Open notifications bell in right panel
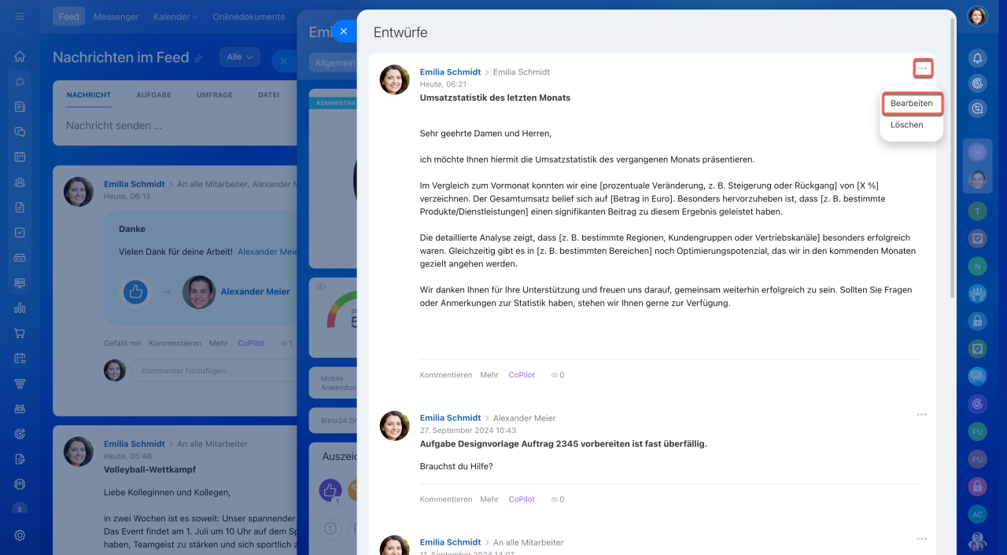Viewport: 1007px width, 555px height. point(977,57)
